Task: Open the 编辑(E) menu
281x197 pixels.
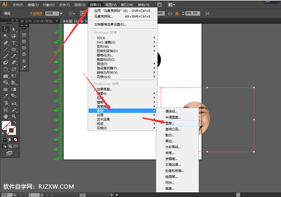Action: coord(33,5)
